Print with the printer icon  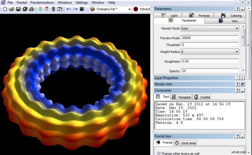coord(31,9)
